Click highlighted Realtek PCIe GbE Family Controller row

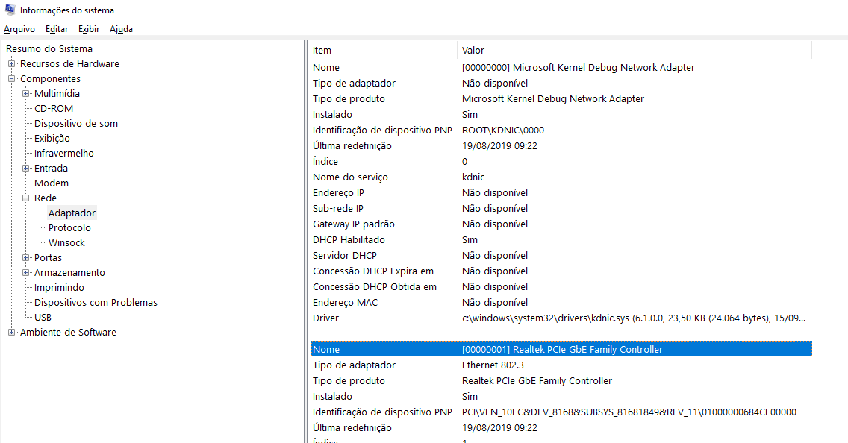[x=561, y=350]
